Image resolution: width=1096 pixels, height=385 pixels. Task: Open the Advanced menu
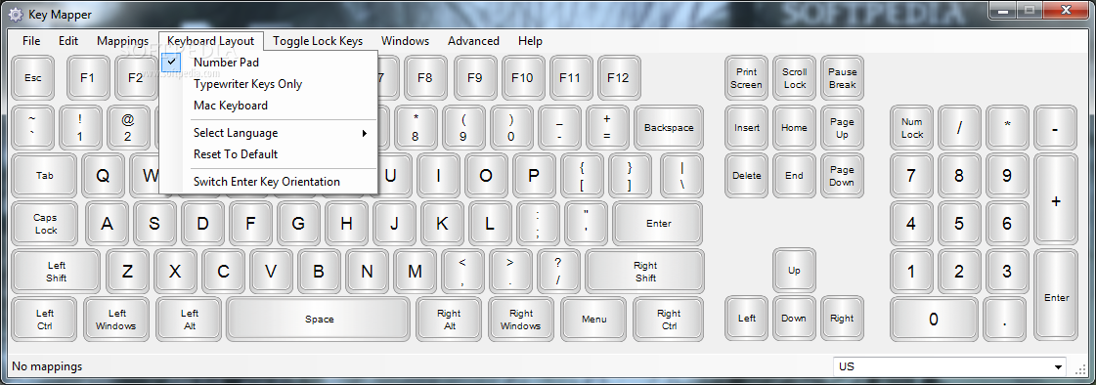coord(474,40)
